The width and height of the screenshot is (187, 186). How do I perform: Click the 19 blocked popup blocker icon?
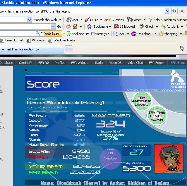[x=116, y=27]
